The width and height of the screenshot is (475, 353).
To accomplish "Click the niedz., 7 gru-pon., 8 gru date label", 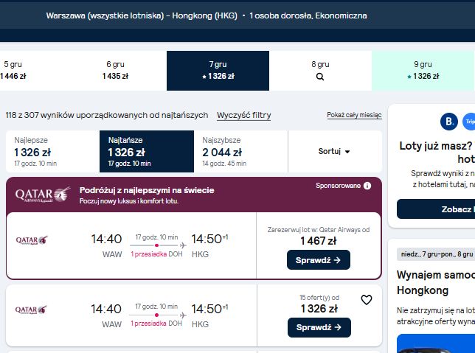I will coord(436,254).
